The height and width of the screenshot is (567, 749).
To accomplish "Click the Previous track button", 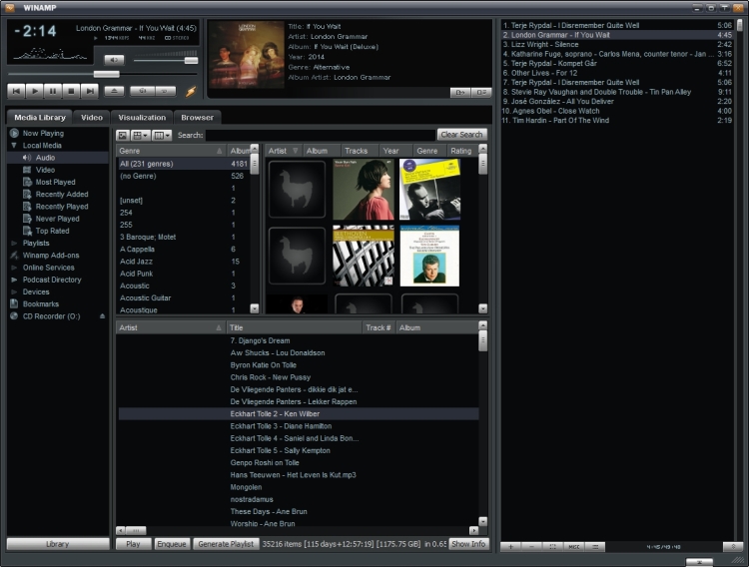I will tap(16, 91).
